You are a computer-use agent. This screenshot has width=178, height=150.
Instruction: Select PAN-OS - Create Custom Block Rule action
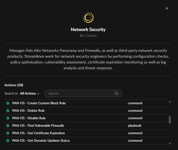pos(39,103)
